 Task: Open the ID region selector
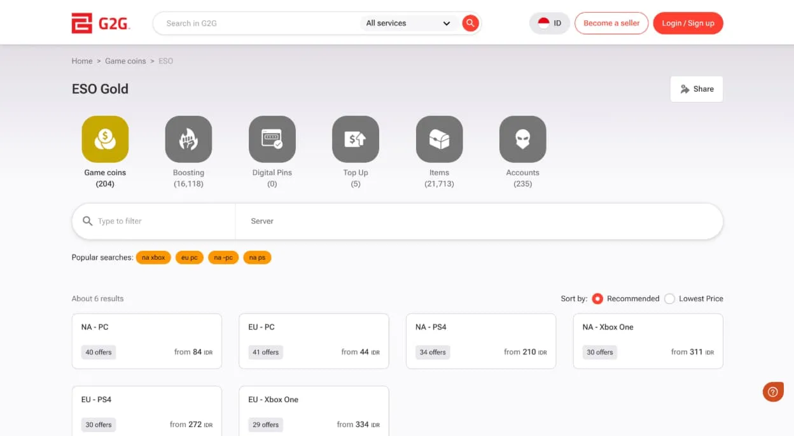pyautogui.click(x=550, y=23)
